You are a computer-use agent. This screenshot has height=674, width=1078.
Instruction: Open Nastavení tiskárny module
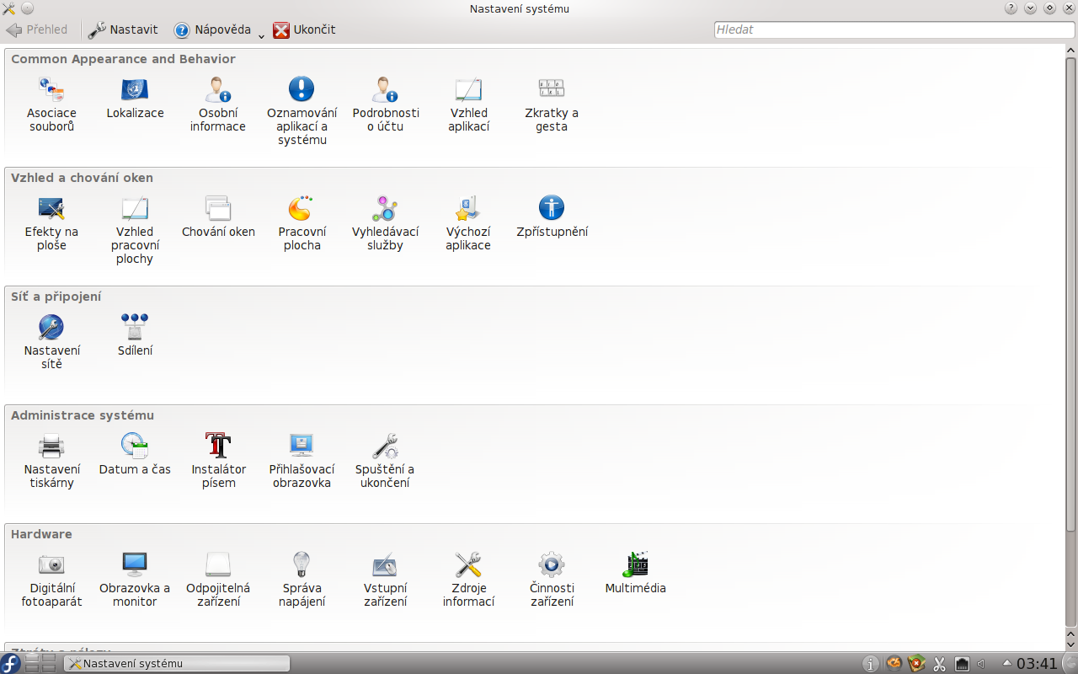51,461
